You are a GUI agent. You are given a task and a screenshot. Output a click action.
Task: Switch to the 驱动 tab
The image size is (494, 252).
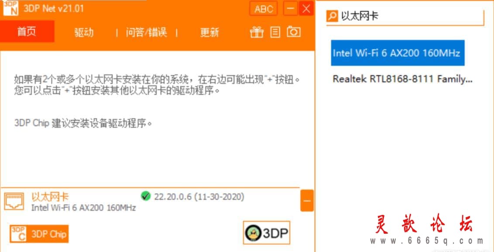click(x=84, y=33)
